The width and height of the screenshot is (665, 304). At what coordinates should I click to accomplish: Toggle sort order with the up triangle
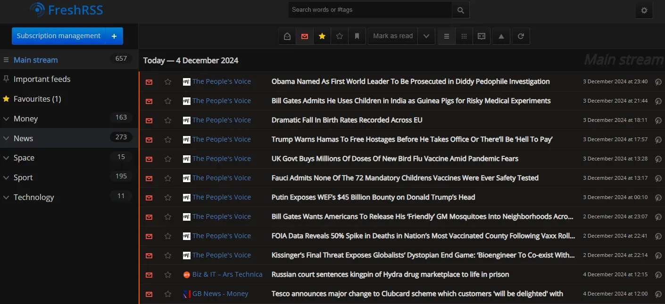501,36
